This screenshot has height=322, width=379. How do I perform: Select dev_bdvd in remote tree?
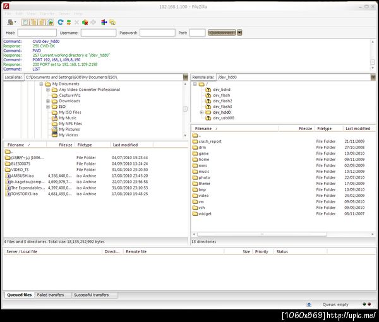click(222, 90)
